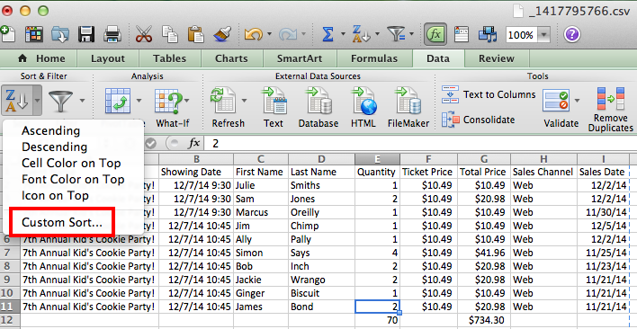This screenshot has height=329, width=637.
Task: Open What-If analysis icon
Action: [168, 101]
